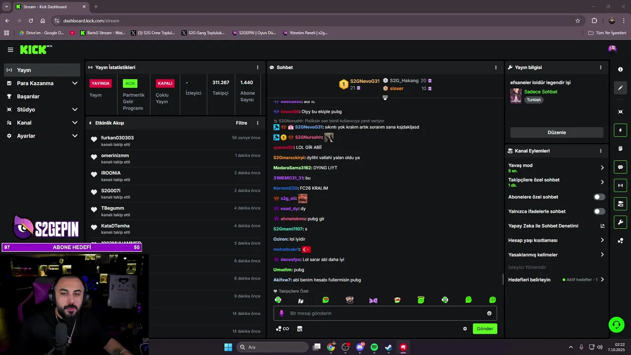This screenshot has width=631, height=355.
Task: Click the points infinity icon below chat
Action: click(282, 329)
